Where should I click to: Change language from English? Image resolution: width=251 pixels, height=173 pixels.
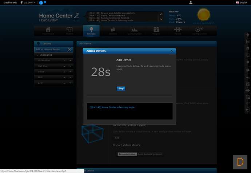tap(242, 3)
